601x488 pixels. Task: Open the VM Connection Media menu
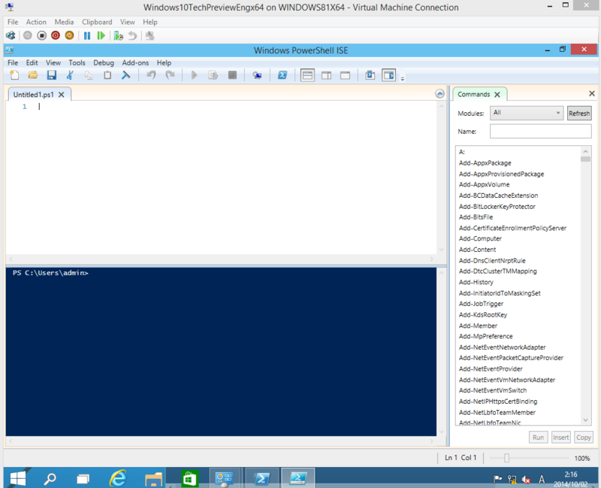click(x=64, y=22)
